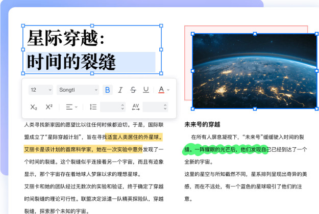Click the top-left handle of the title box

[23, 26]
